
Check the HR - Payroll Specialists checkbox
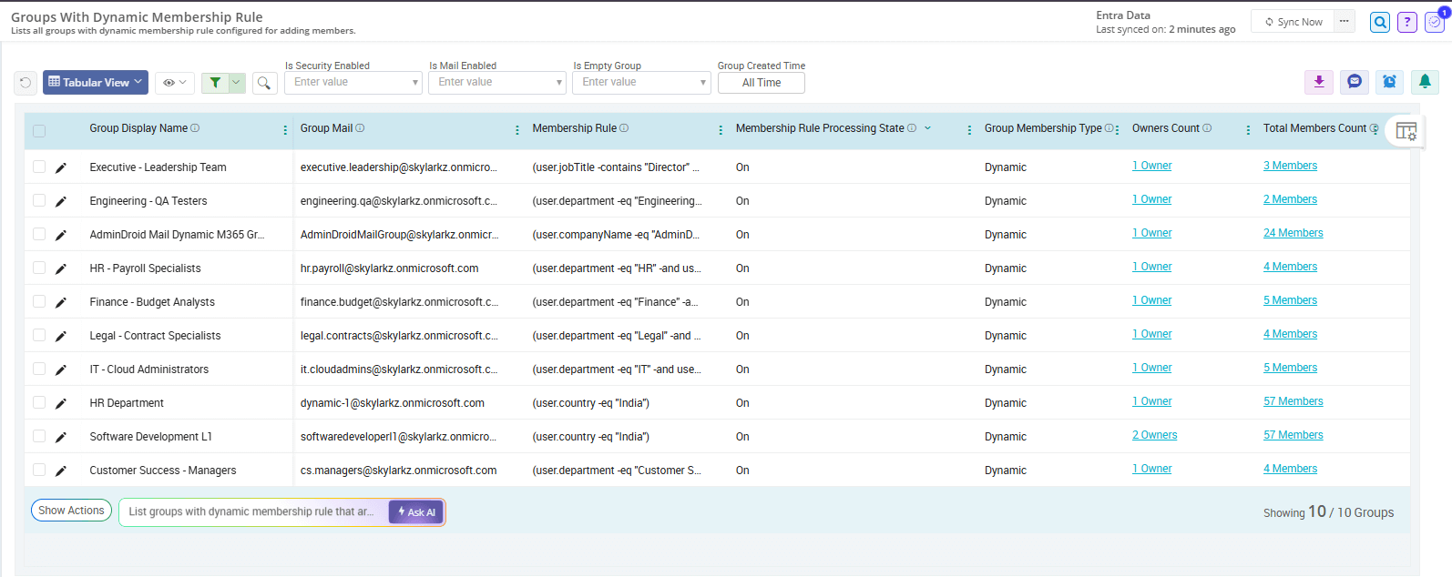(39, 268)
